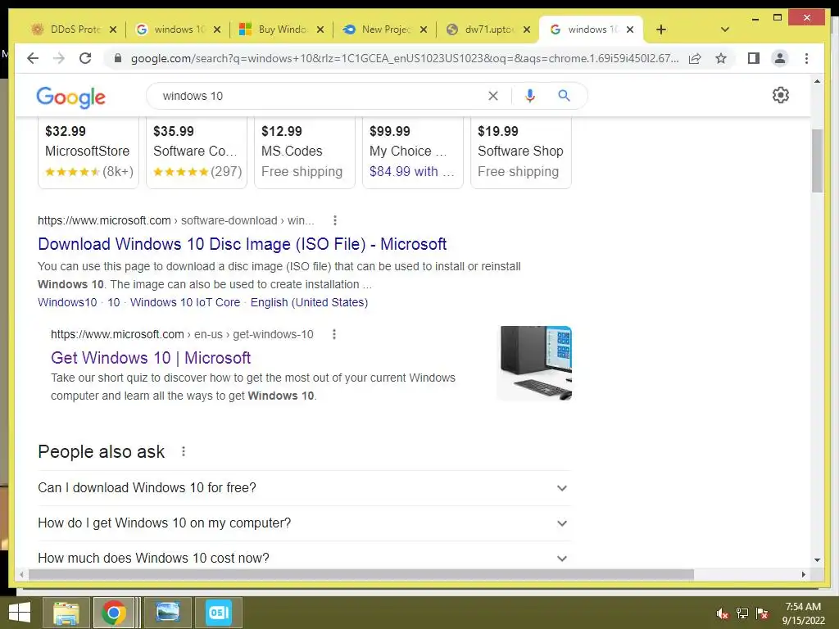Expand Can I download Windows 10 for free

304,488
